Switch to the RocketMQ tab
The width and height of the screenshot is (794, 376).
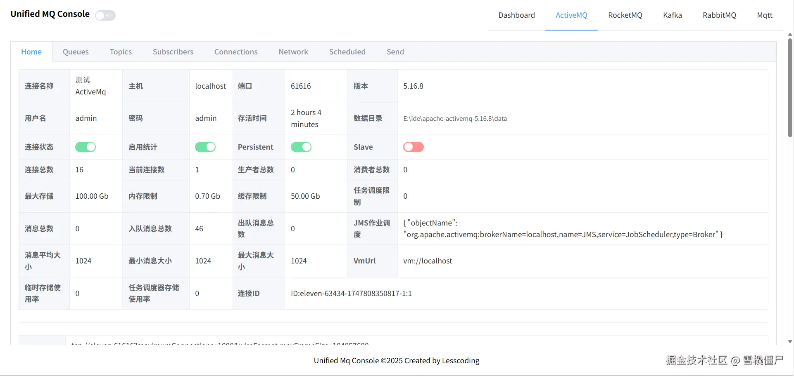[625, 15]
